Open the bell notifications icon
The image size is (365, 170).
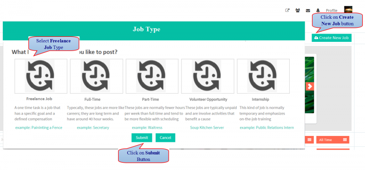(x=318, y=10)
